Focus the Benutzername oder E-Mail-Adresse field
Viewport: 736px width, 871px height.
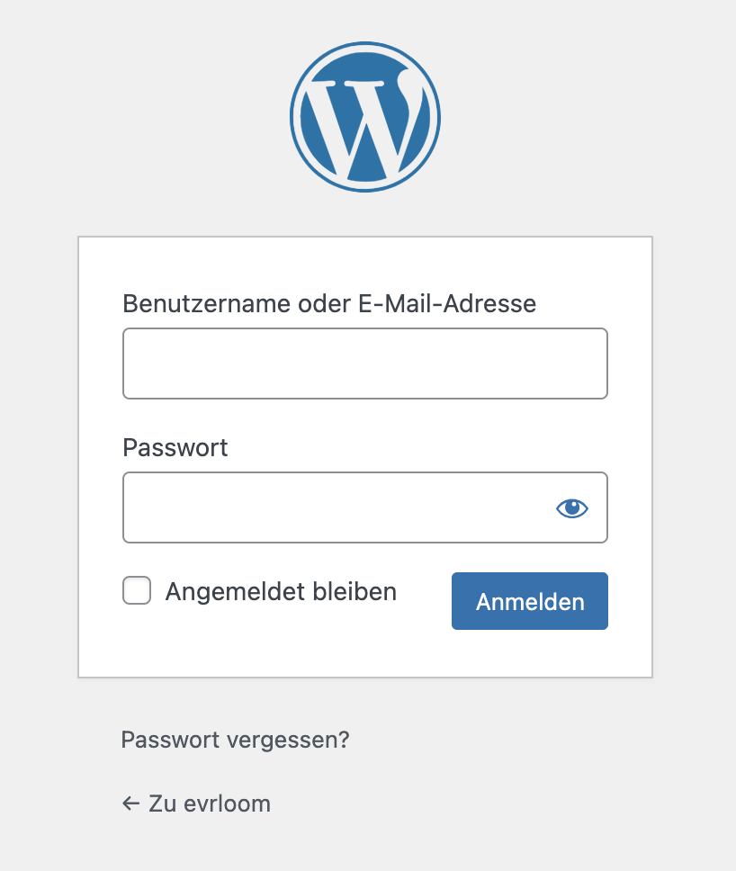[x=365, y=364]
